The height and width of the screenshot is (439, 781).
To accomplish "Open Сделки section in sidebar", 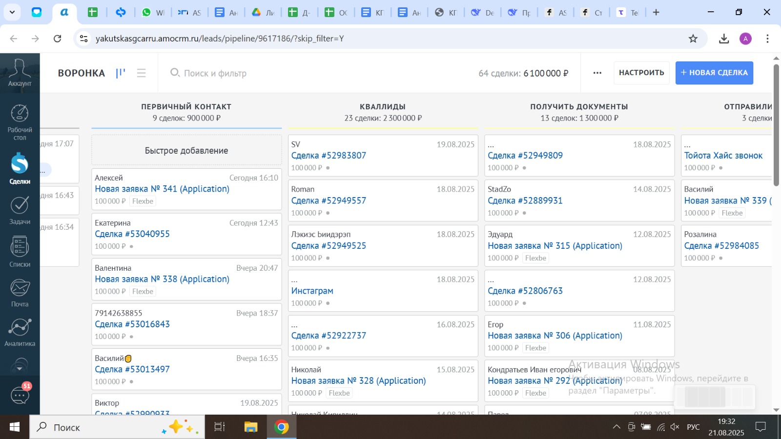I will point(20,169).
